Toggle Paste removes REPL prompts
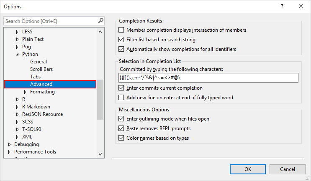The height and width of the screenshot is (181, 311). [122, 128]
